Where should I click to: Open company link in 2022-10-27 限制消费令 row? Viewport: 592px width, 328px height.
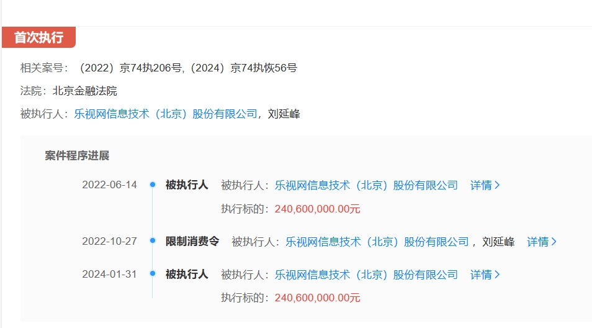377,242
